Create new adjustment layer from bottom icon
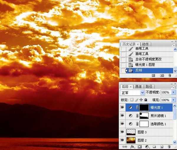Viewport: 177px width, 150px height. click(x=147, y=146)
